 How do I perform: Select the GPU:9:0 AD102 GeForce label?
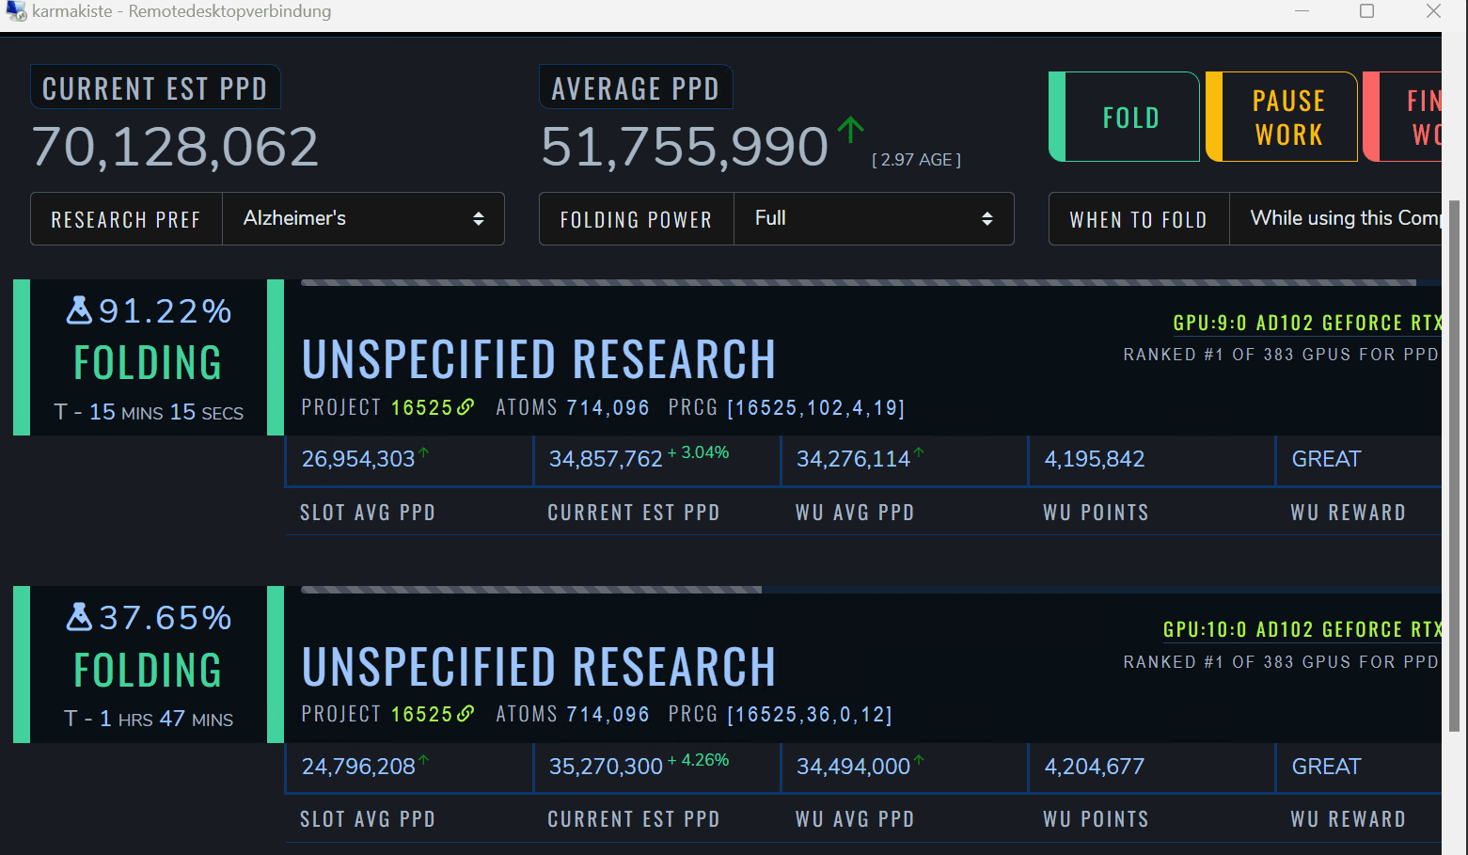click(x=1306, y=323)
